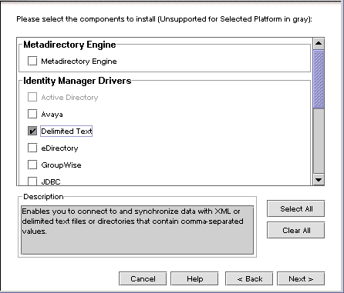Click the Metadirectory Engine option label
344x293 pixels.
point(79,62)
